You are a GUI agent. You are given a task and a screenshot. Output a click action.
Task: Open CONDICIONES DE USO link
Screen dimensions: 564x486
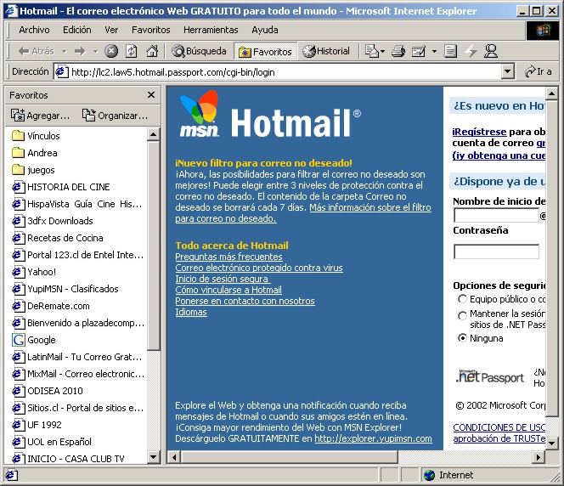tap(499, 427)
